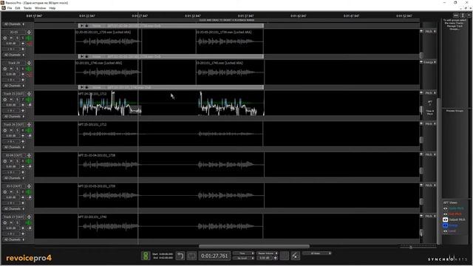Click the Track 26 [OUT] name button

(14, 125)
